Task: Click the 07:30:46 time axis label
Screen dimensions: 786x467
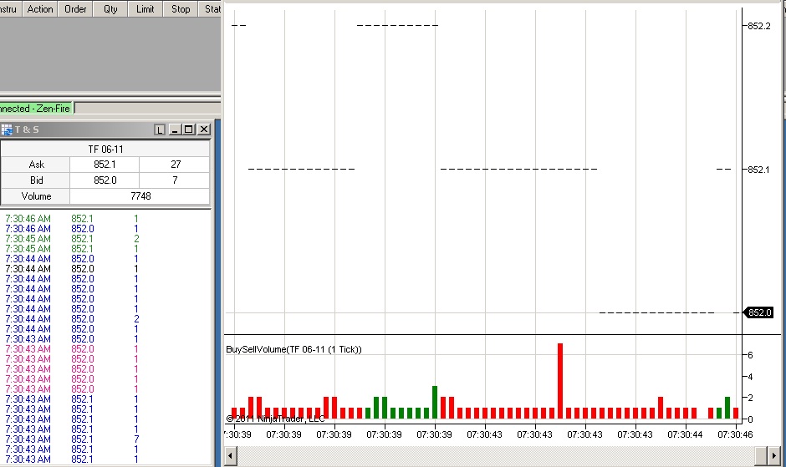Action: 735,434
